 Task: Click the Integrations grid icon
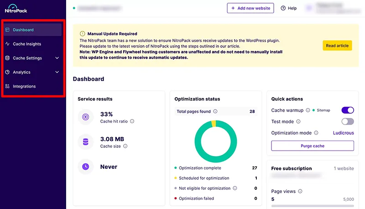(x=7, y=86)
